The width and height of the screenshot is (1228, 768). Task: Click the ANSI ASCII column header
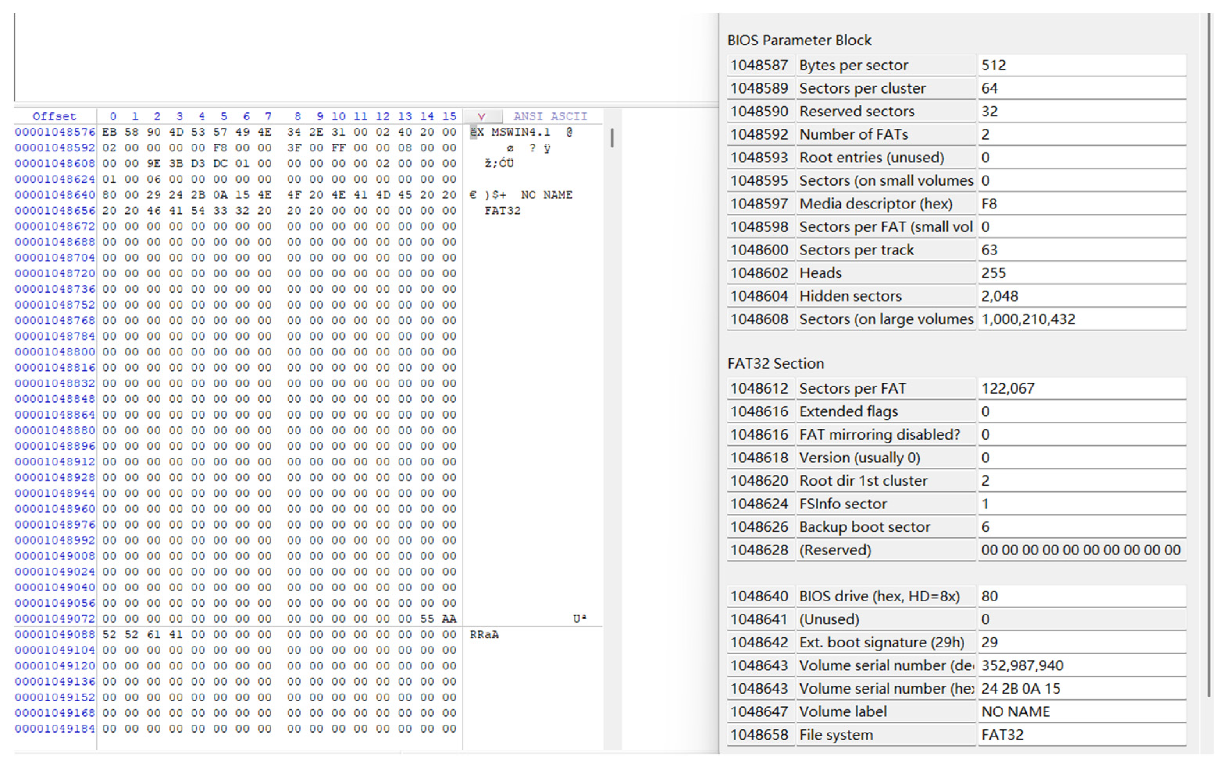[x=550, y=116]
